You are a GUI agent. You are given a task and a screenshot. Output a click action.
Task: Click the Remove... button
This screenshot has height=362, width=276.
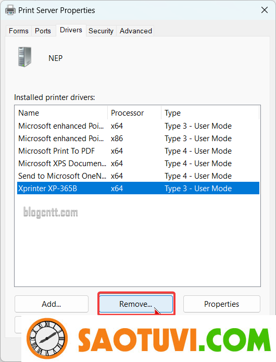[136, 304]
